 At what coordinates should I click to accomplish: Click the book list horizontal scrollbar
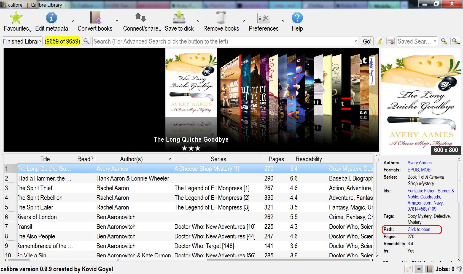point(118,260)
